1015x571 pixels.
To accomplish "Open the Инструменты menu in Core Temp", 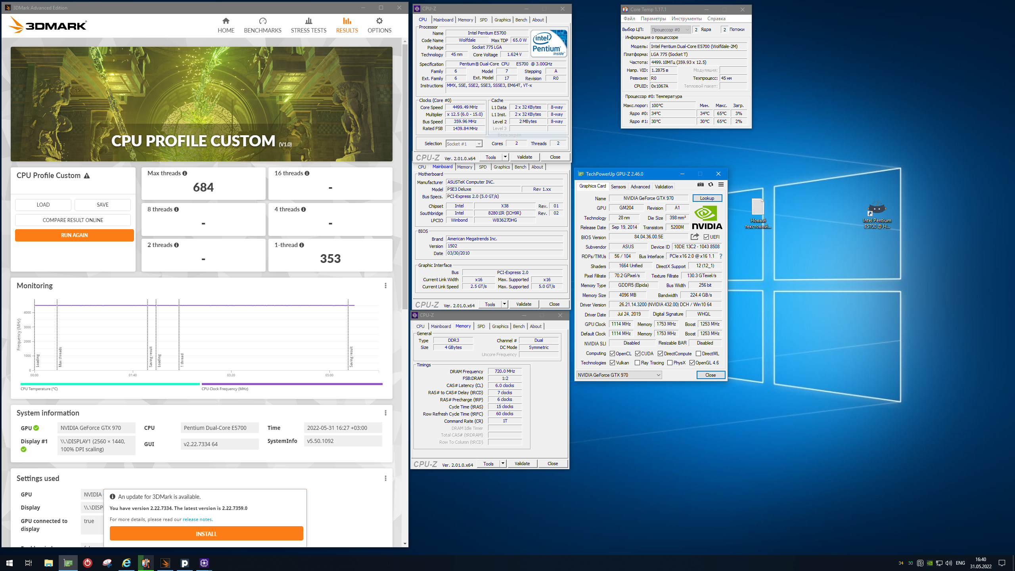I will click(686, 19).
